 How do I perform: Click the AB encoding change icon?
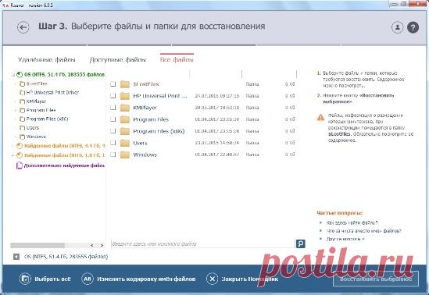[x=88, y=279]
